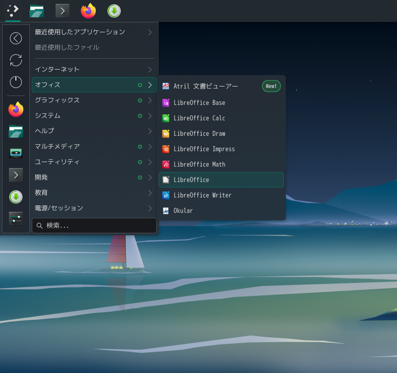The image size is (397, 373).
Task: Select the マルチメディア category label
Action: click(58, 146)
